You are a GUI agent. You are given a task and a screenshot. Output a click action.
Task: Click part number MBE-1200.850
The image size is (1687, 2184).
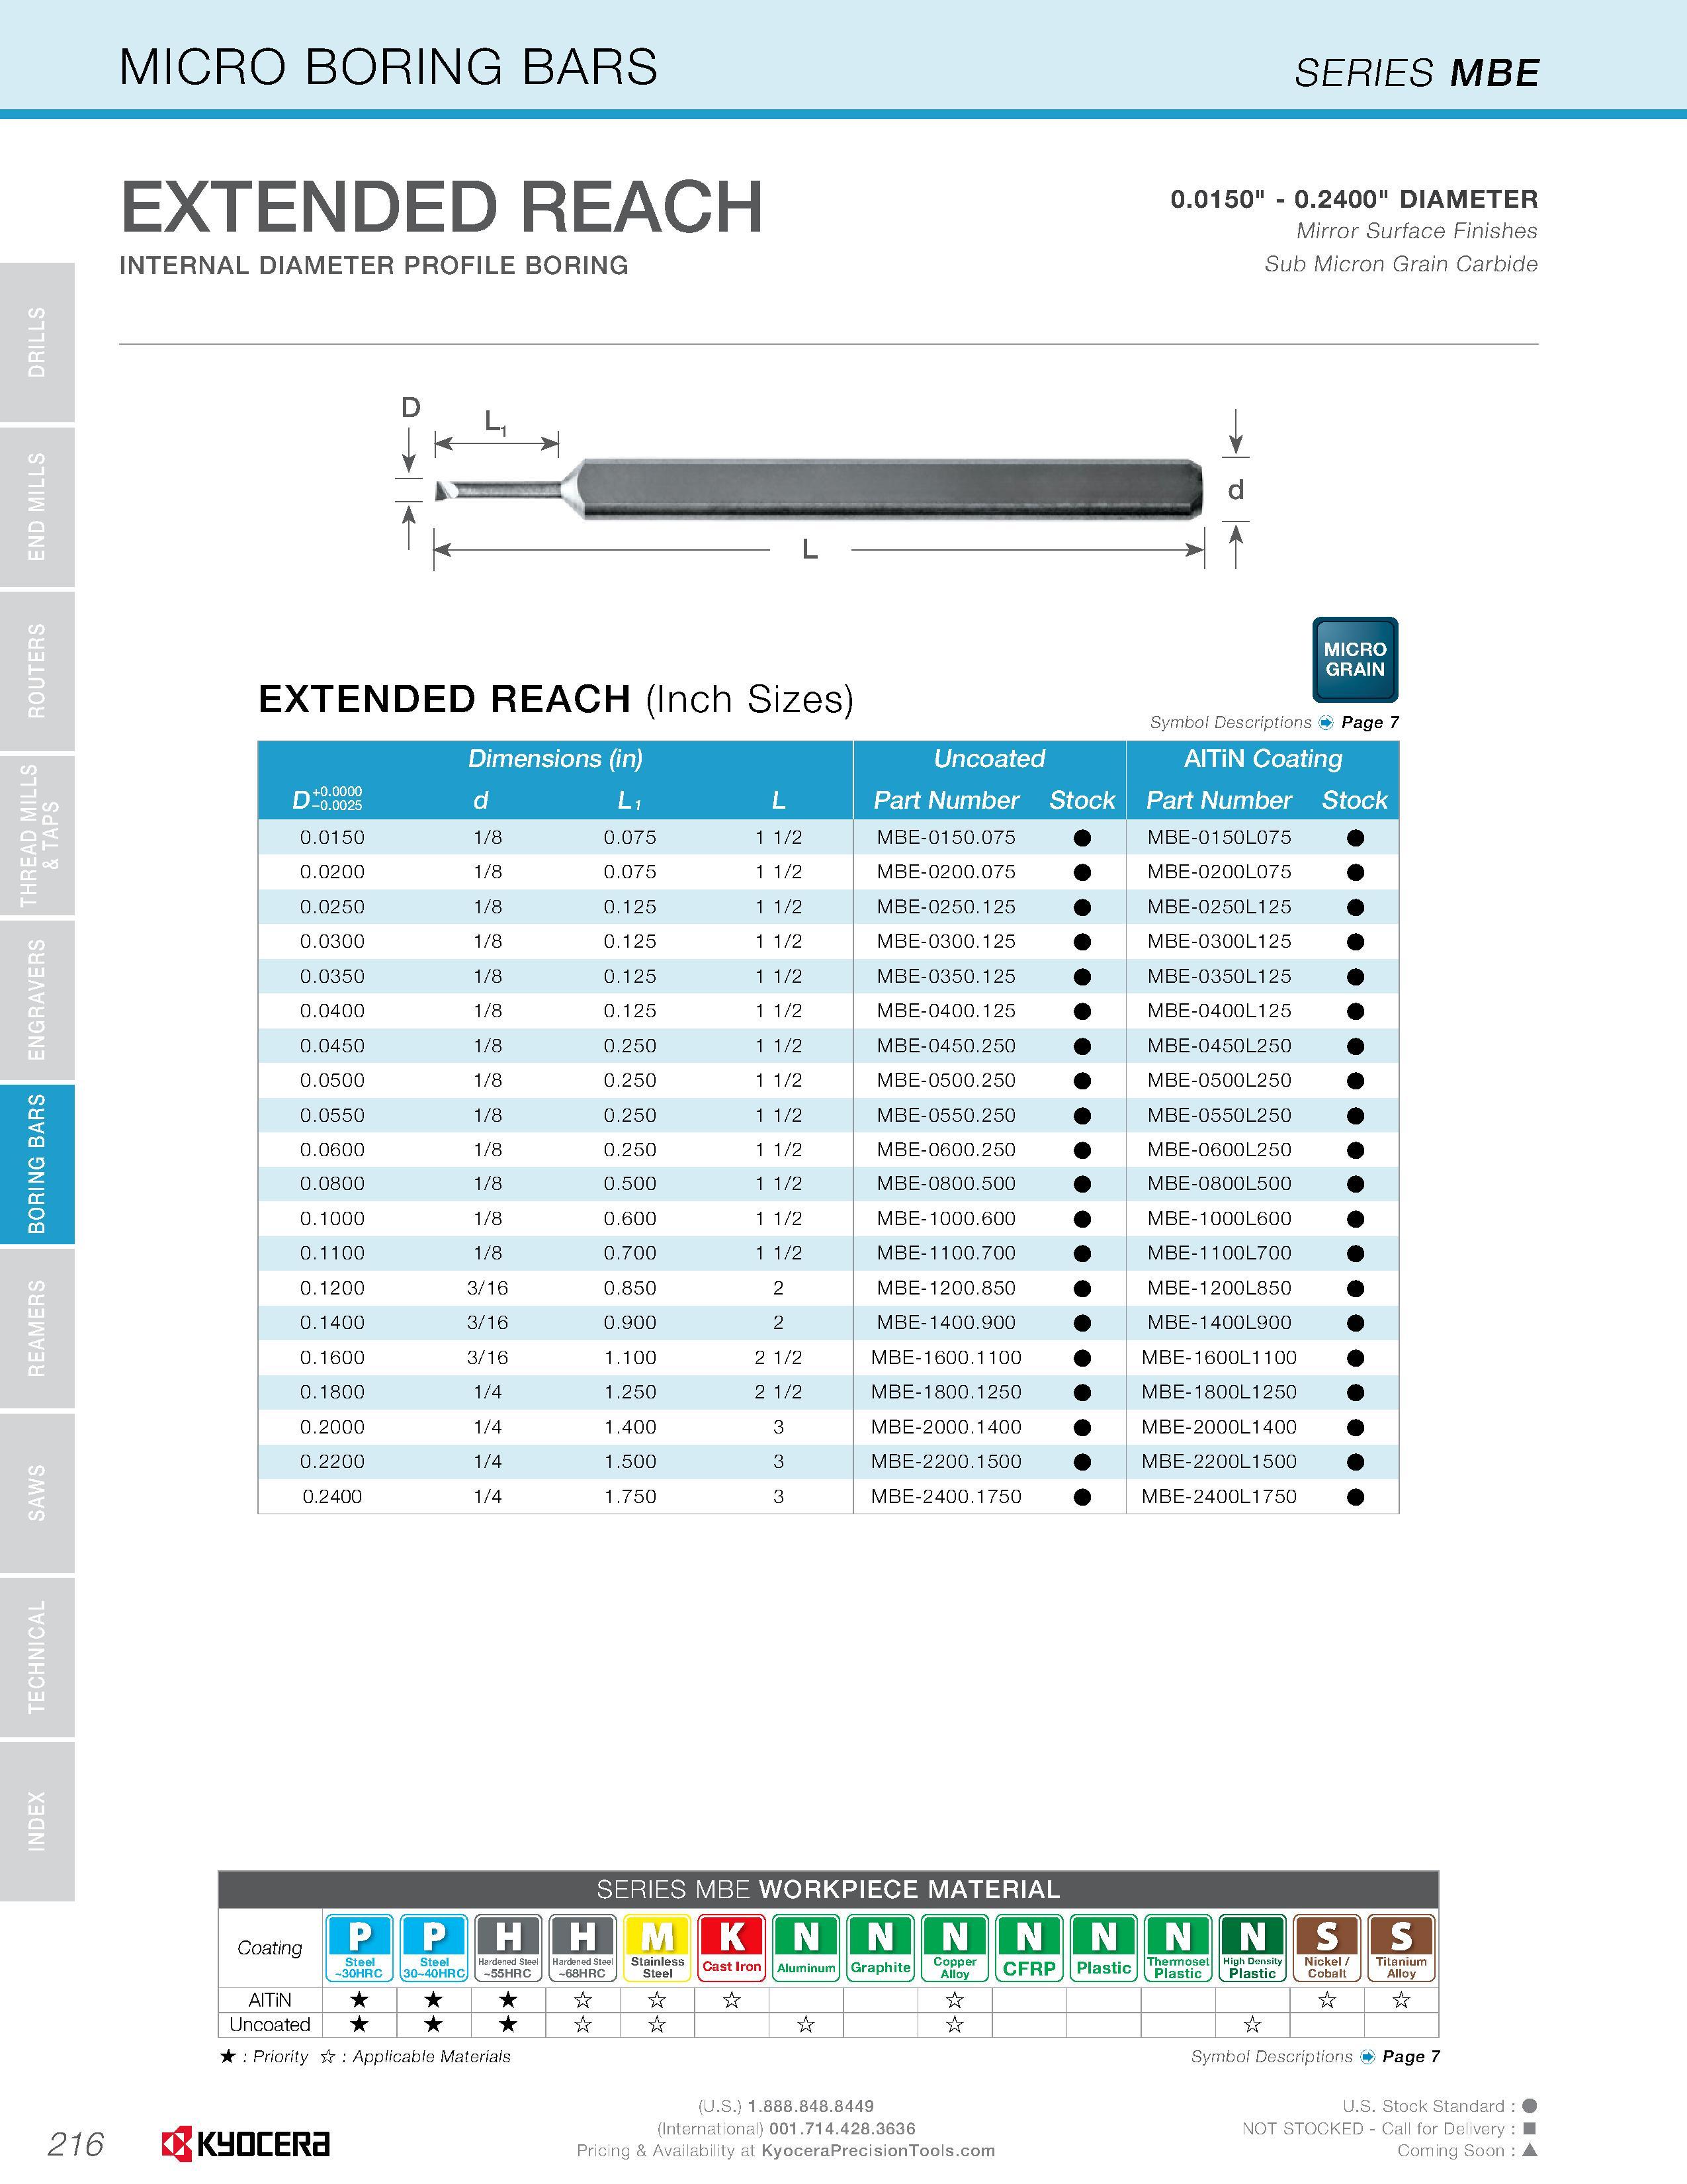pyautogui.click(x=947, y=1288)
